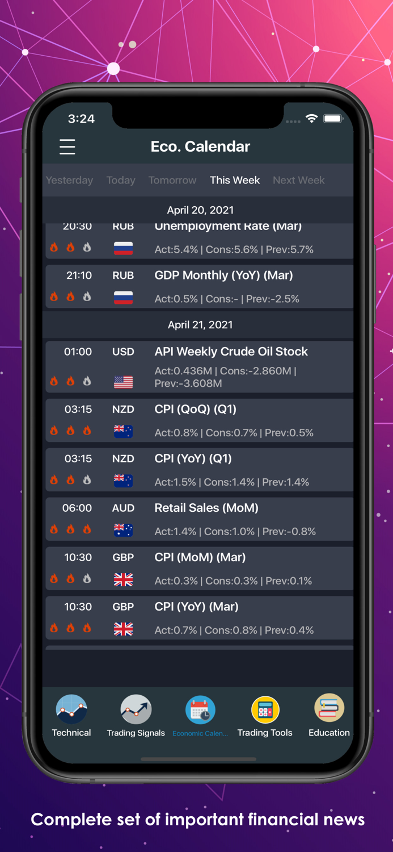The width and height of the screenshot is (393, 852).
Task: Tap the home indicator bar
Action: [x=200, y=759]
